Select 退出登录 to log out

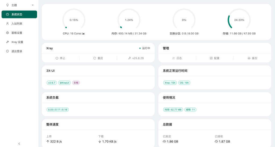point(17,51)
